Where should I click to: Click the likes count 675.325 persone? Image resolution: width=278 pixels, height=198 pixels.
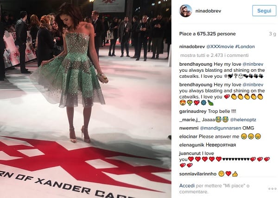click(216, 34)
